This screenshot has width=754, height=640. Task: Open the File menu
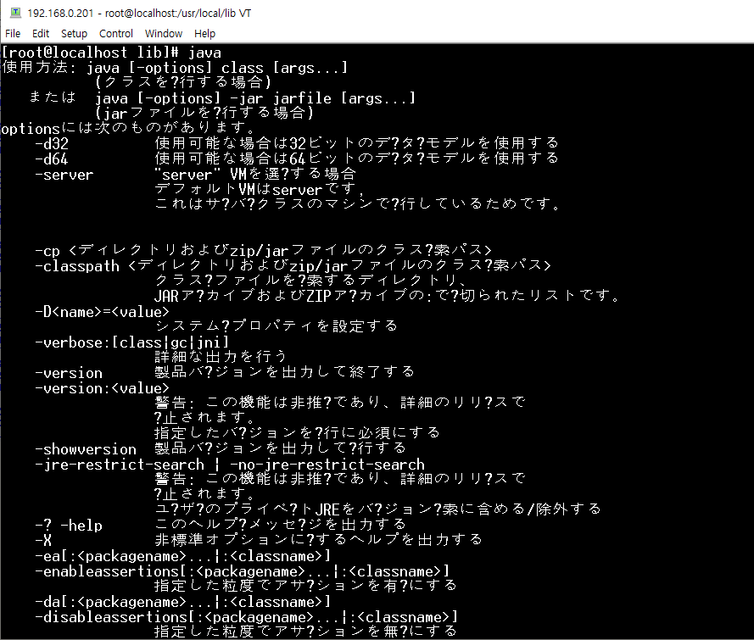click(x=13, y=34)
